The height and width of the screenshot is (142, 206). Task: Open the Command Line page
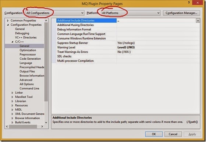[29, 89]
